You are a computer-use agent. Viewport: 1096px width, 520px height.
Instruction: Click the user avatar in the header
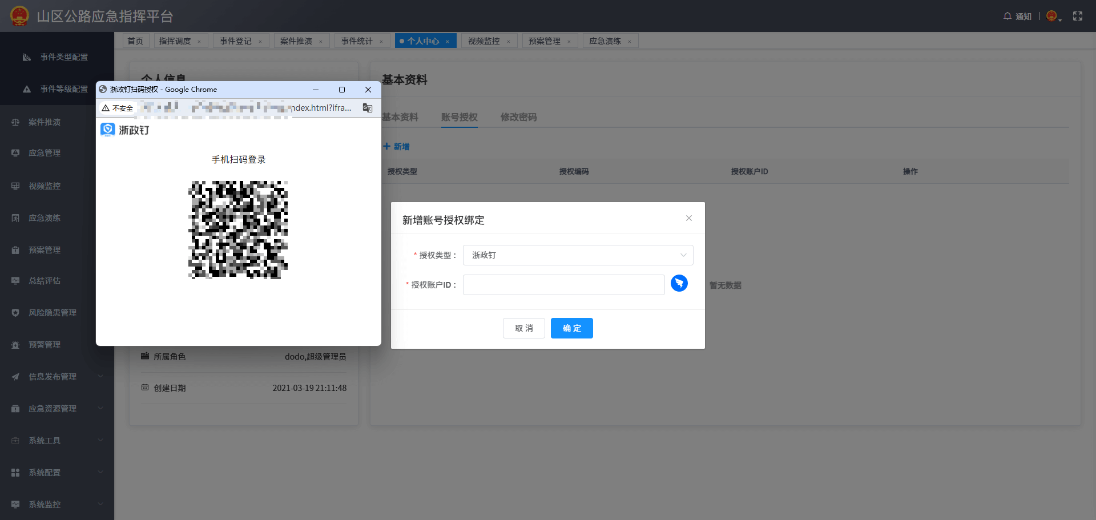pos(1051,16)
